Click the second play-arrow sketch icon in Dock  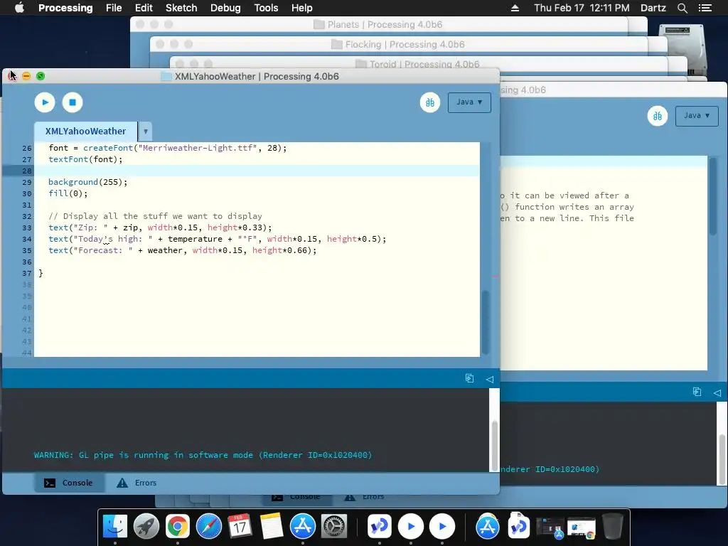point(442,527)
